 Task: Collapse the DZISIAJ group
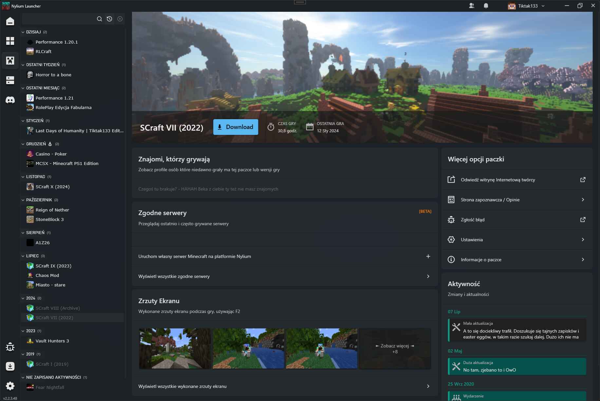23,32
